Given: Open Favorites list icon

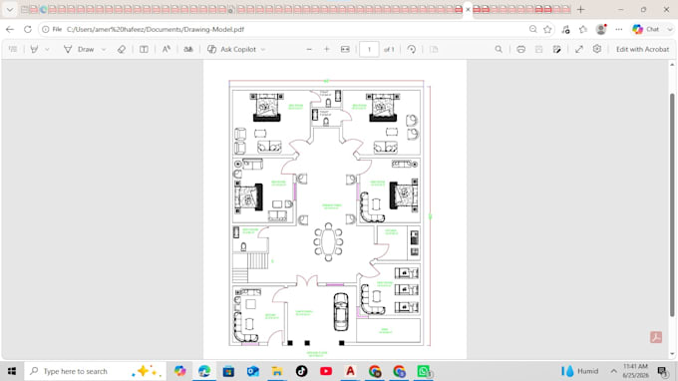Looking at the screenshot, I should 583,29.
